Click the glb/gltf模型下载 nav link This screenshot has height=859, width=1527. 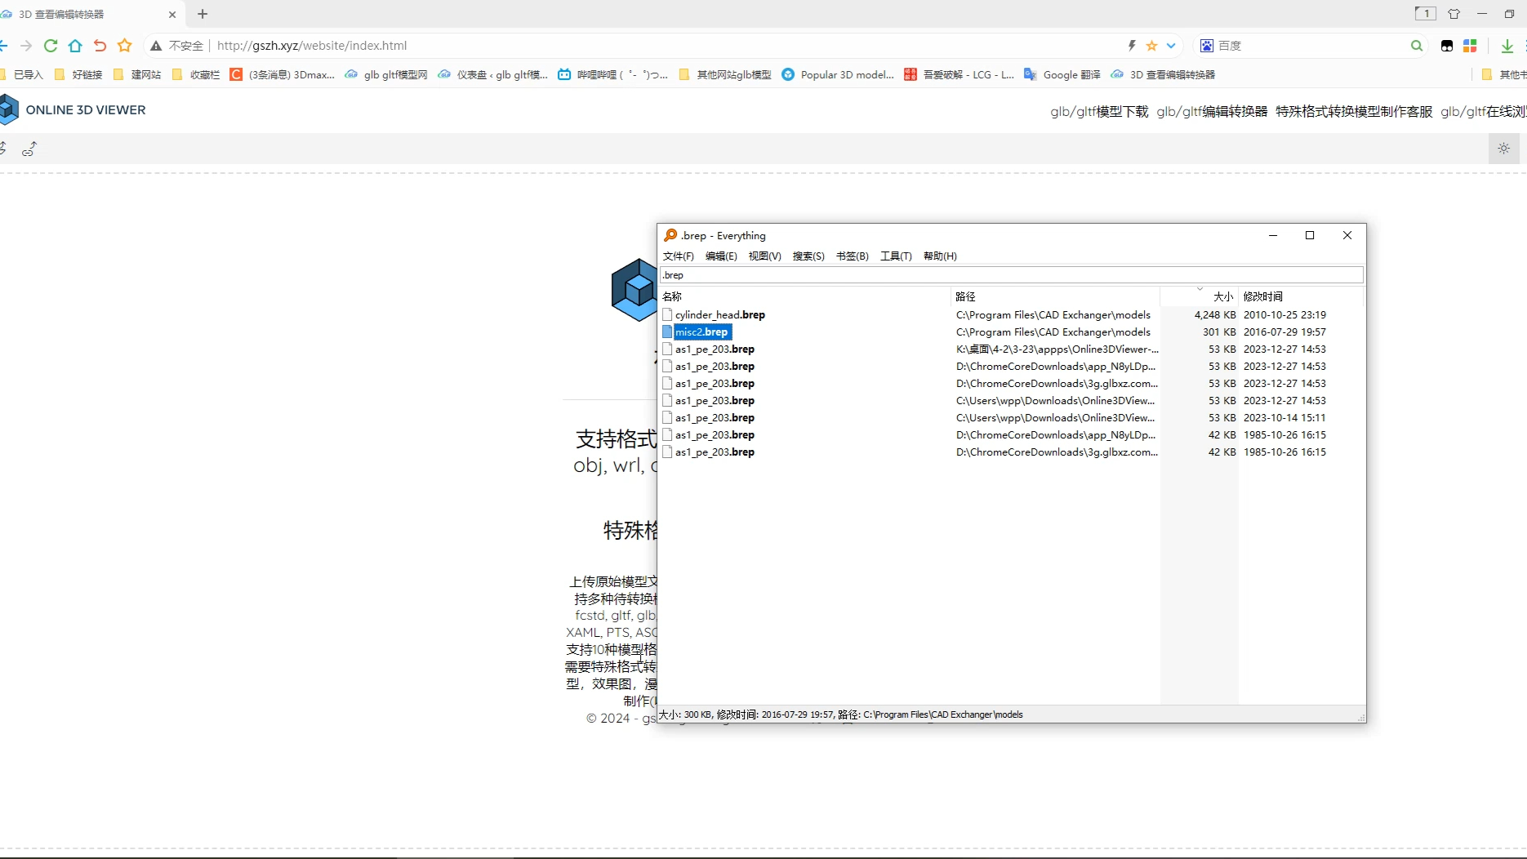tap(1099, 111)
